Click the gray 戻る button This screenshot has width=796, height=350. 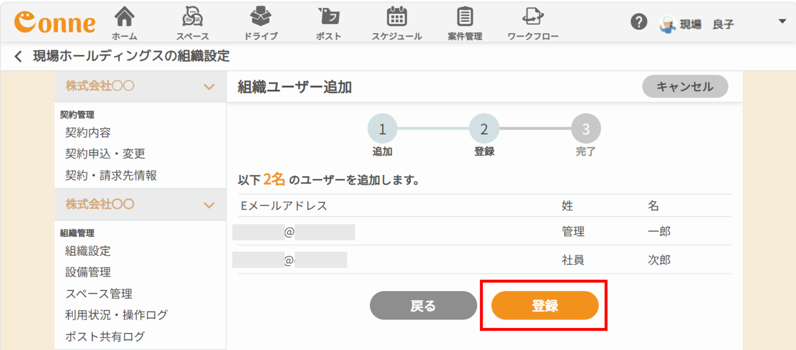tap(423, 305)
